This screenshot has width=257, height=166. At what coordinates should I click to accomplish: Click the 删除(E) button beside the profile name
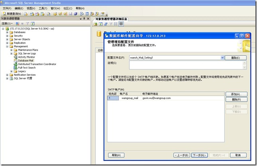coord(235,58)
